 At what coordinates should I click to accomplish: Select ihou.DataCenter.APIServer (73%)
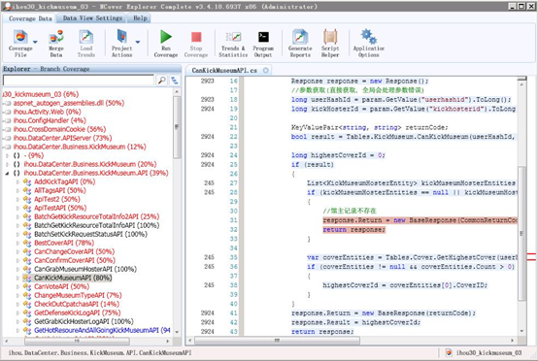(62, 138)
